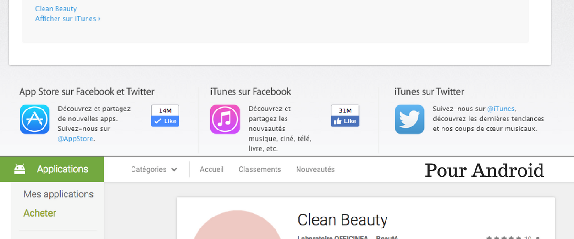The width and height of the screenshot is (574, 239).
Task: Click the thumbs-up icon on the iTunes Like button
Action: (338, 121)
